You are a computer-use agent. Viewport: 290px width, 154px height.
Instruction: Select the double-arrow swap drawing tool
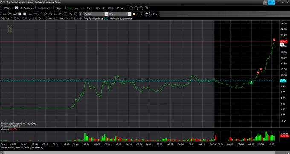point(10,14)
